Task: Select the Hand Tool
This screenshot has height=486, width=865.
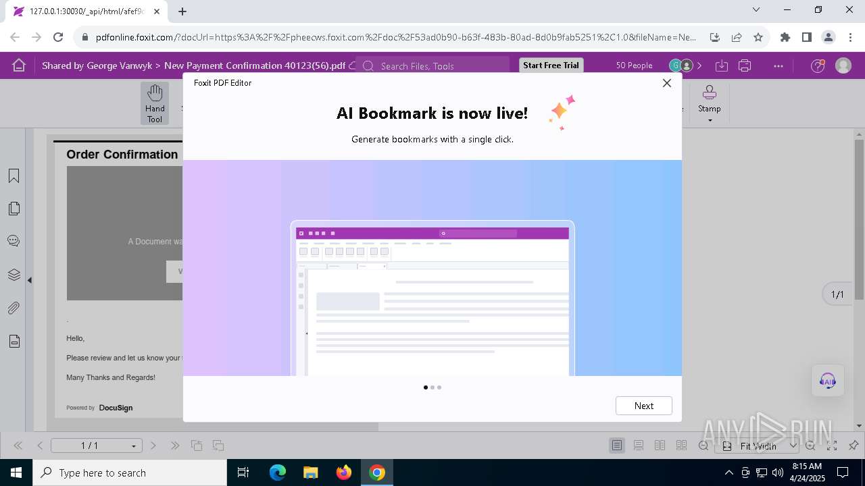Action: 155,103
